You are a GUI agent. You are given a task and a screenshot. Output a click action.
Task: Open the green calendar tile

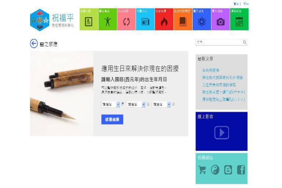[239, 19]
